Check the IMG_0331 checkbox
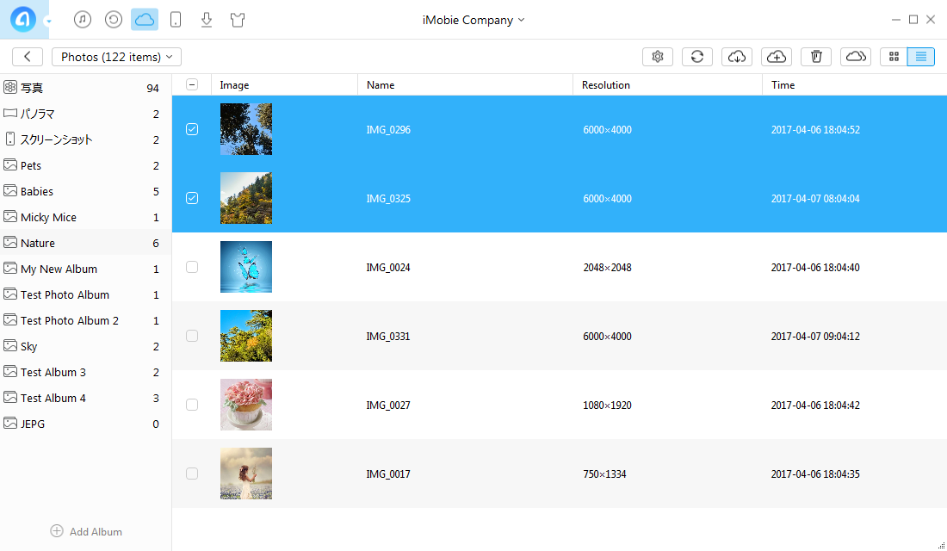947x551 pixels. pos(192,336)
